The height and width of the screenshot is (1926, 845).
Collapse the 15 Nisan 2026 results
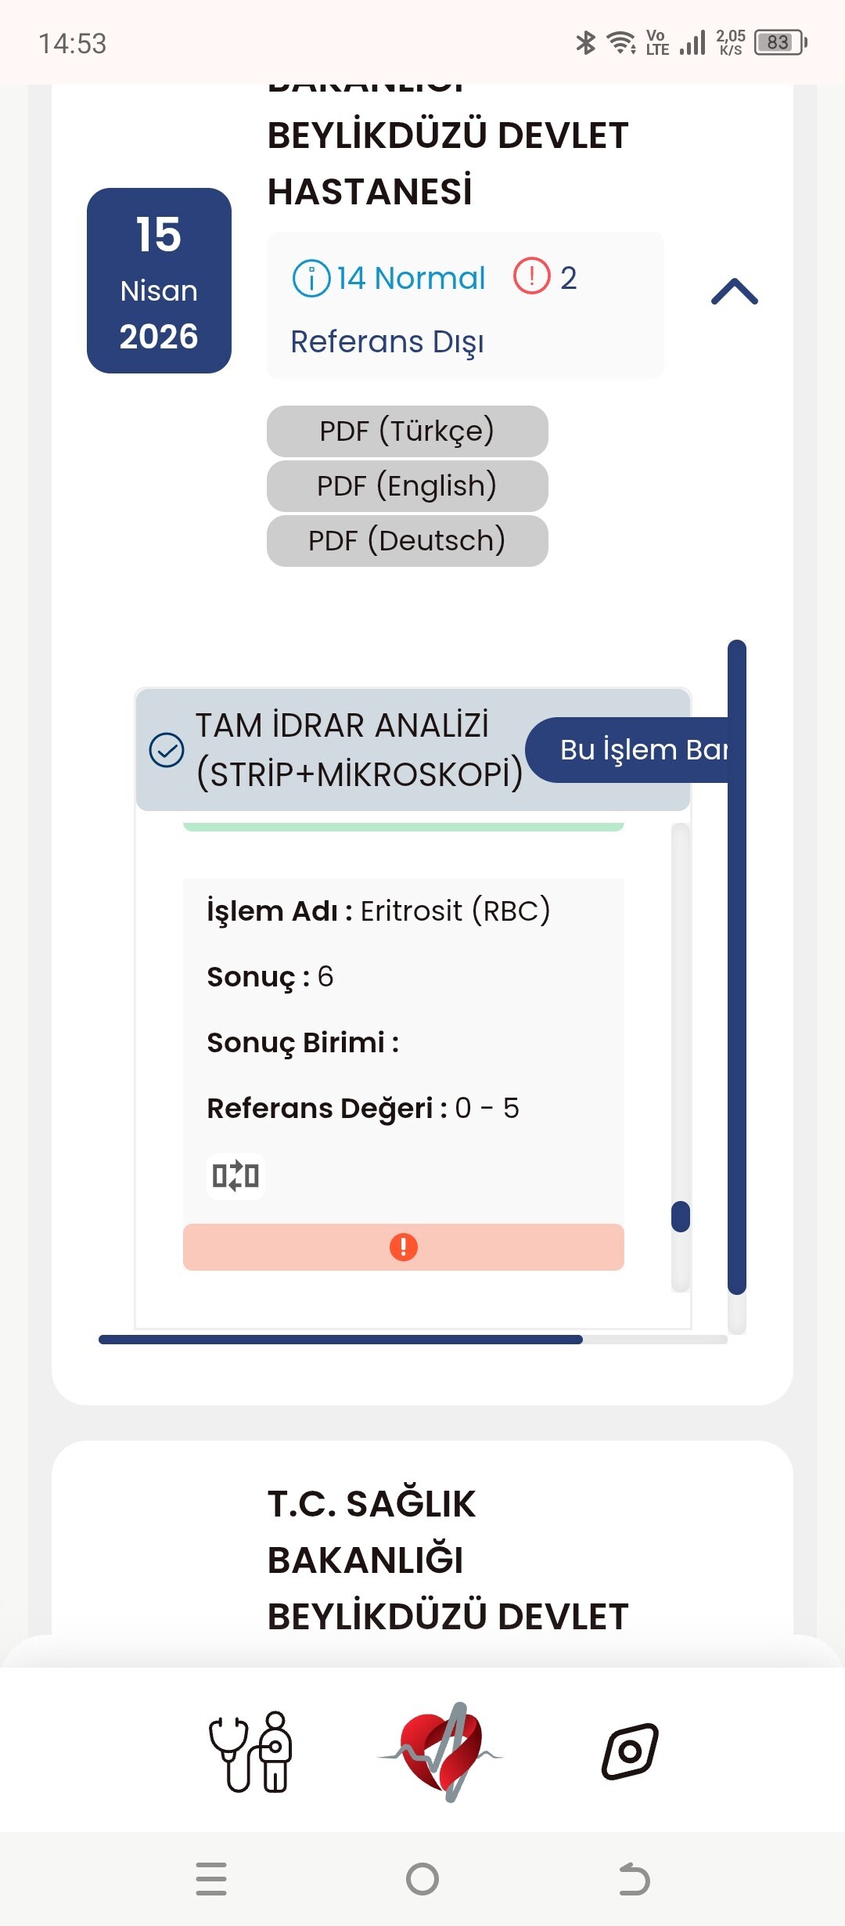click(x=734, y=292)
